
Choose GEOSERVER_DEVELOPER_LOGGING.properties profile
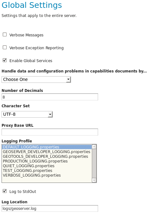47,152
